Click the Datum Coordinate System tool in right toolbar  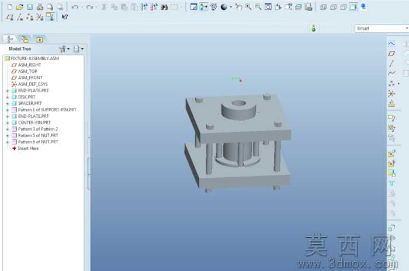pyautogui.click(x=391, y=94)
